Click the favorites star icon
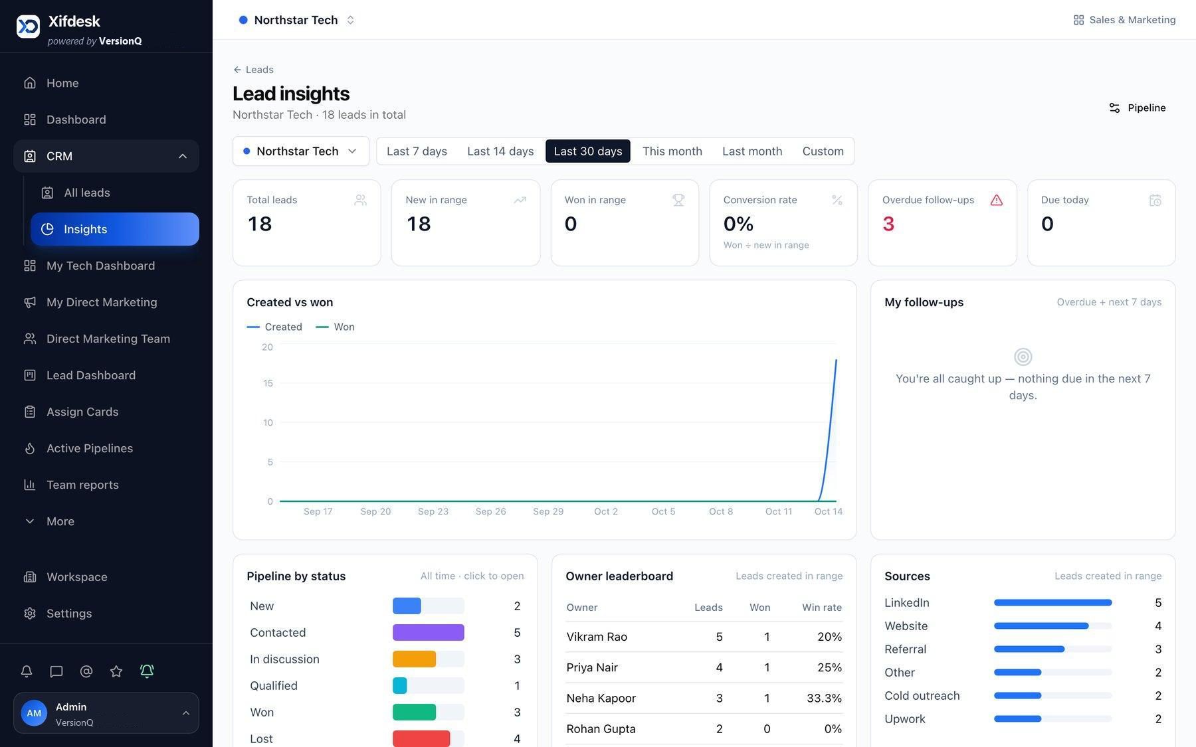Viewport: 1196px width, 747px height. pyautogui.click(x=116, y=671)
